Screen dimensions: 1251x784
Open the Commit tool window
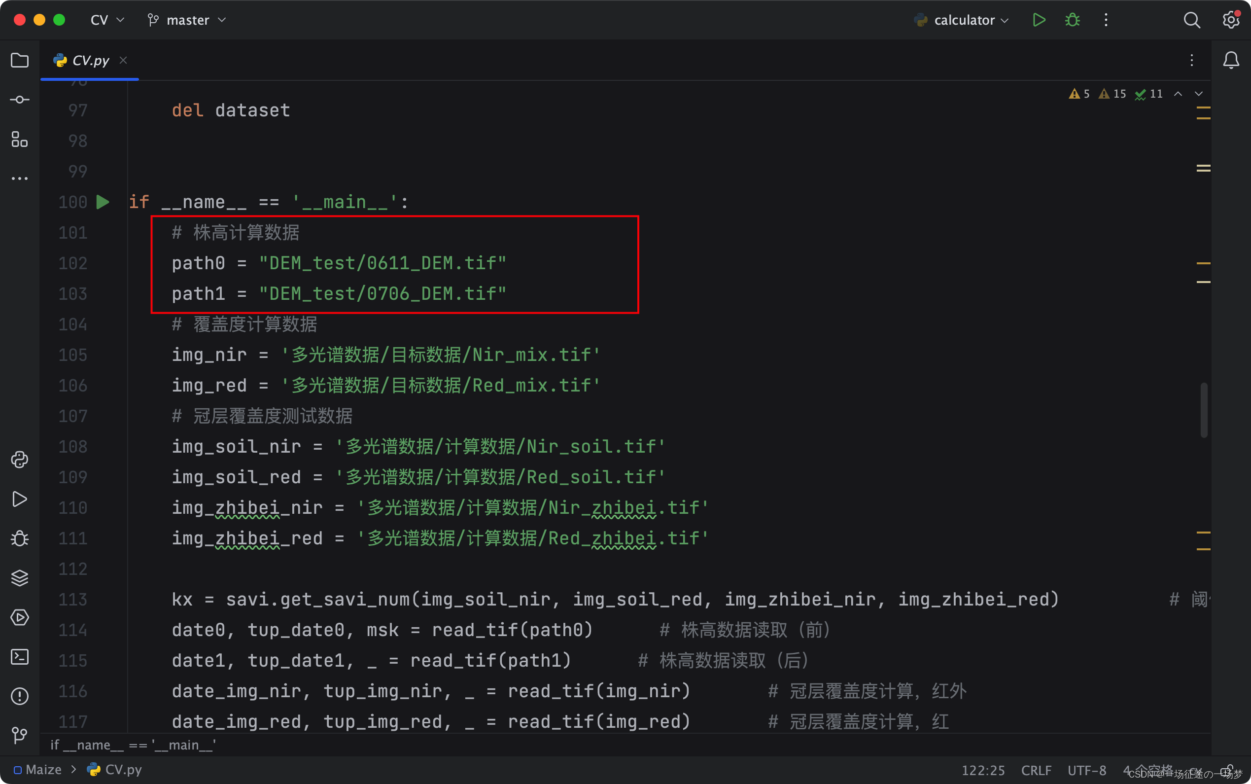(x=20, y=100)
